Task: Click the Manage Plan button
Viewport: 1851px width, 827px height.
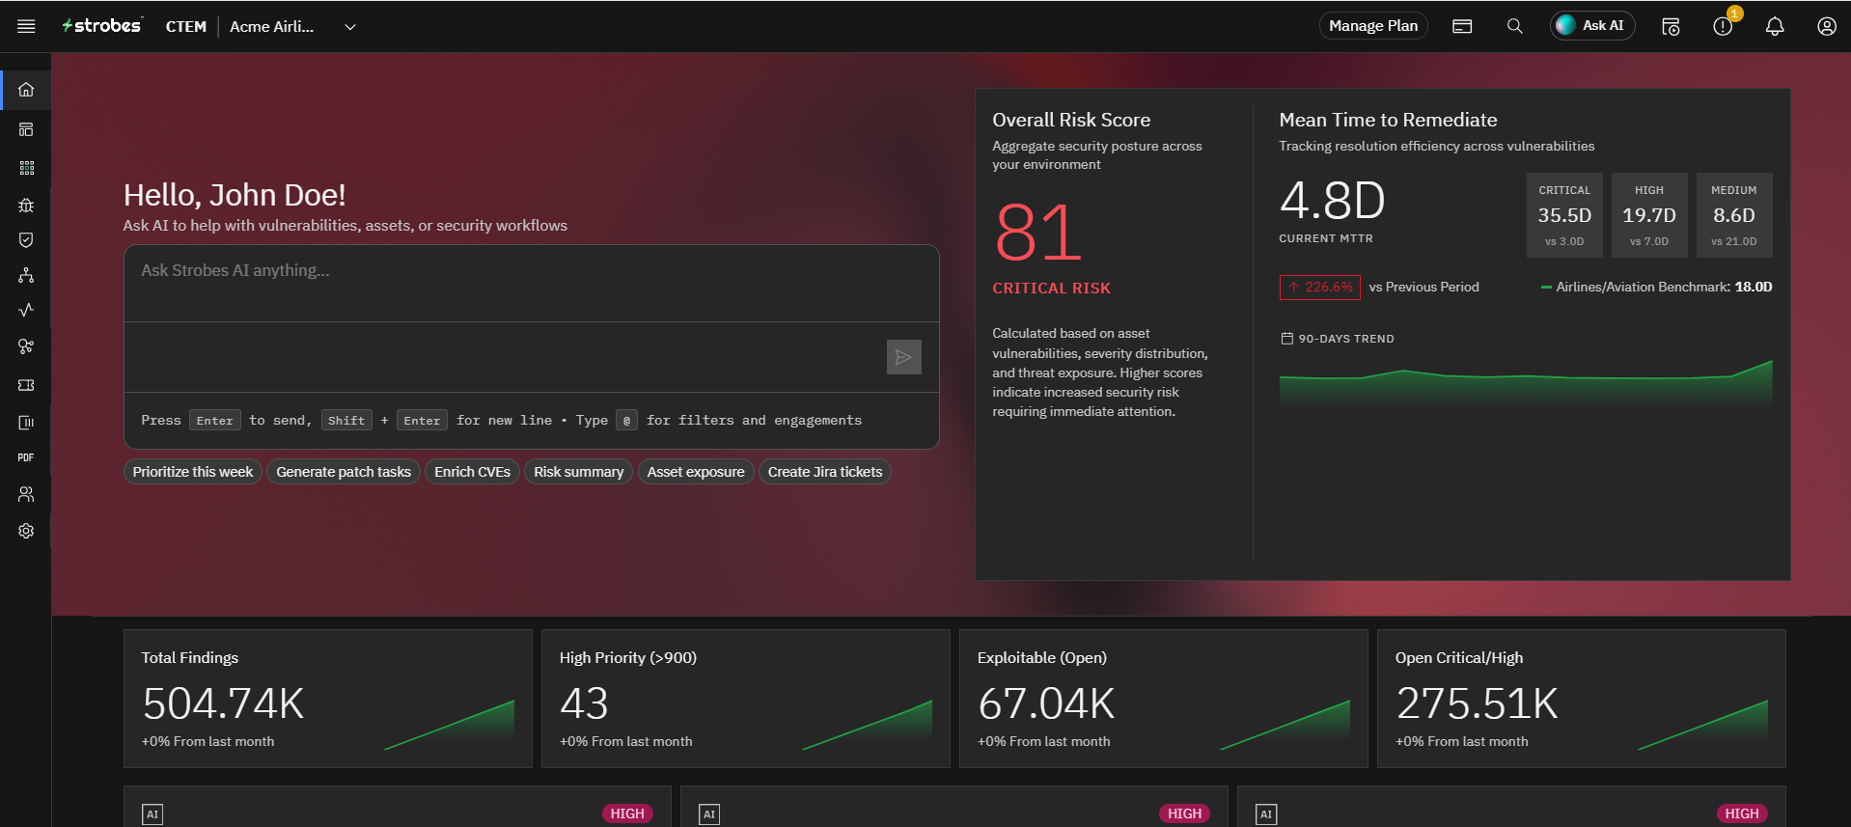Action: coord(1373,26)
